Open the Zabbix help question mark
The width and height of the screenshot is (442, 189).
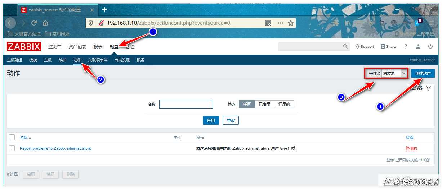pos(406,46)
